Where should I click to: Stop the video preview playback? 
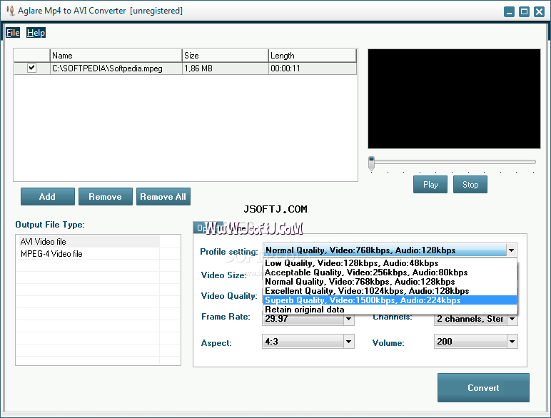click(x=470, y=185)
